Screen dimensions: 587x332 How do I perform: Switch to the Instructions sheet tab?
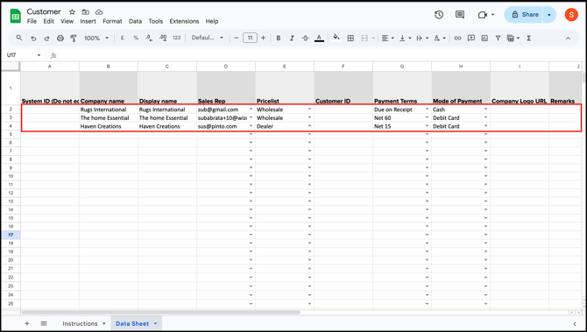click(x=80, y=323)
